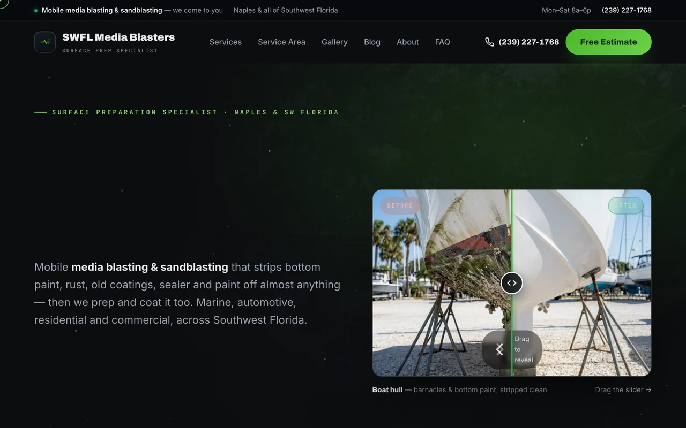686x428 pixels.
Task: Open the Services menu item
Action: (226, 42)
